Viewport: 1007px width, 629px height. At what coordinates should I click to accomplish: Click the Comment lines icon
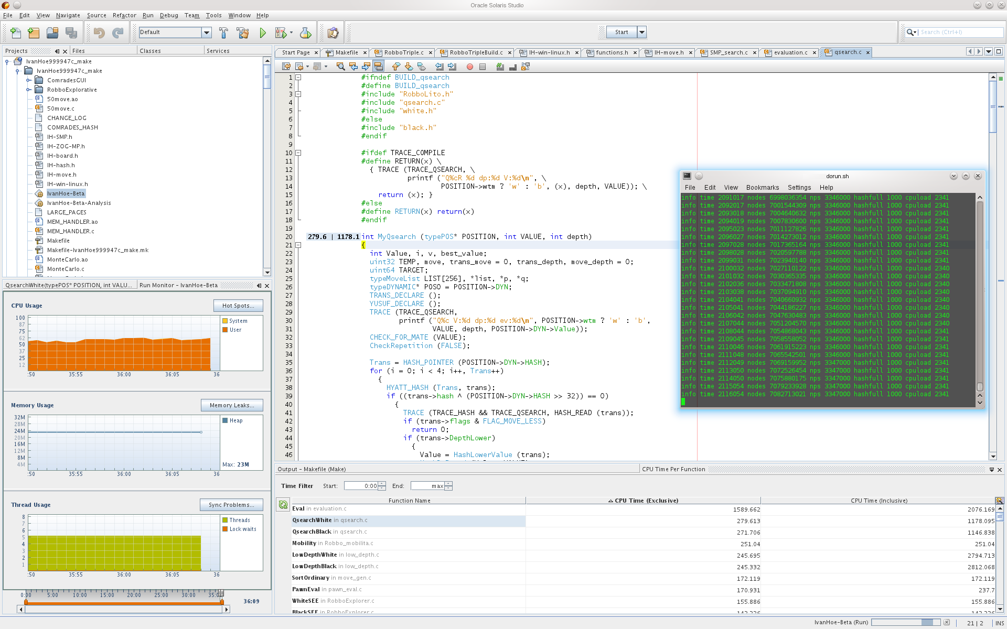[500, 67]
